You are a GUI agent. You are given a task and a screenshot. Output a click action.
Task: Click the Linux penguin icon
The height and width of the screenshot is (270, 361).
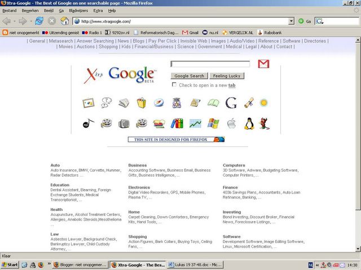click(x=249, y=124)
